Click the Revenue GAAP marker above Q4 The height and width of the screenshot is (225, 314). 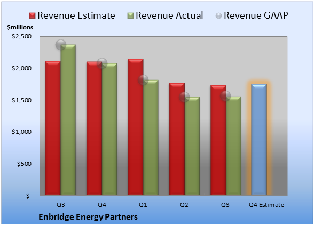102,63
